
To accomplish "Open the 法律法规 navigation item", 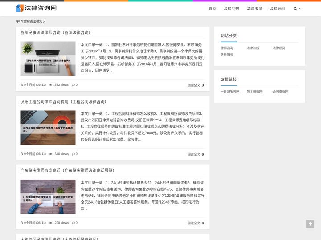I will [x=254, y=8].
